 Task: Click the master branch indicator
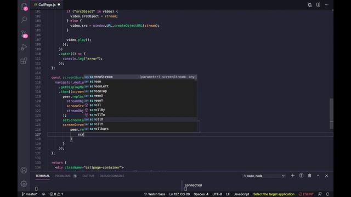pyautogui.click(x=30, y=194)
